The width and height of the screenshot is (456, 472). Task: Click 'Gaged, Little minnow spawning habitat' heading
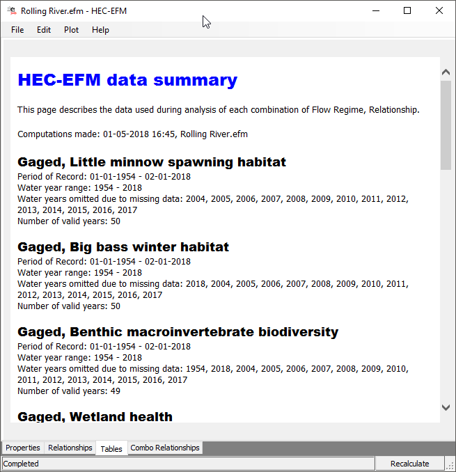click(152, 162)
